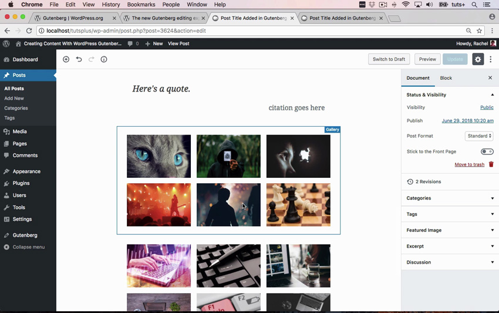The height and width of the screenshot is (313, 499).
Task: Click the revisions clock icon
Action: click(410, 182)
